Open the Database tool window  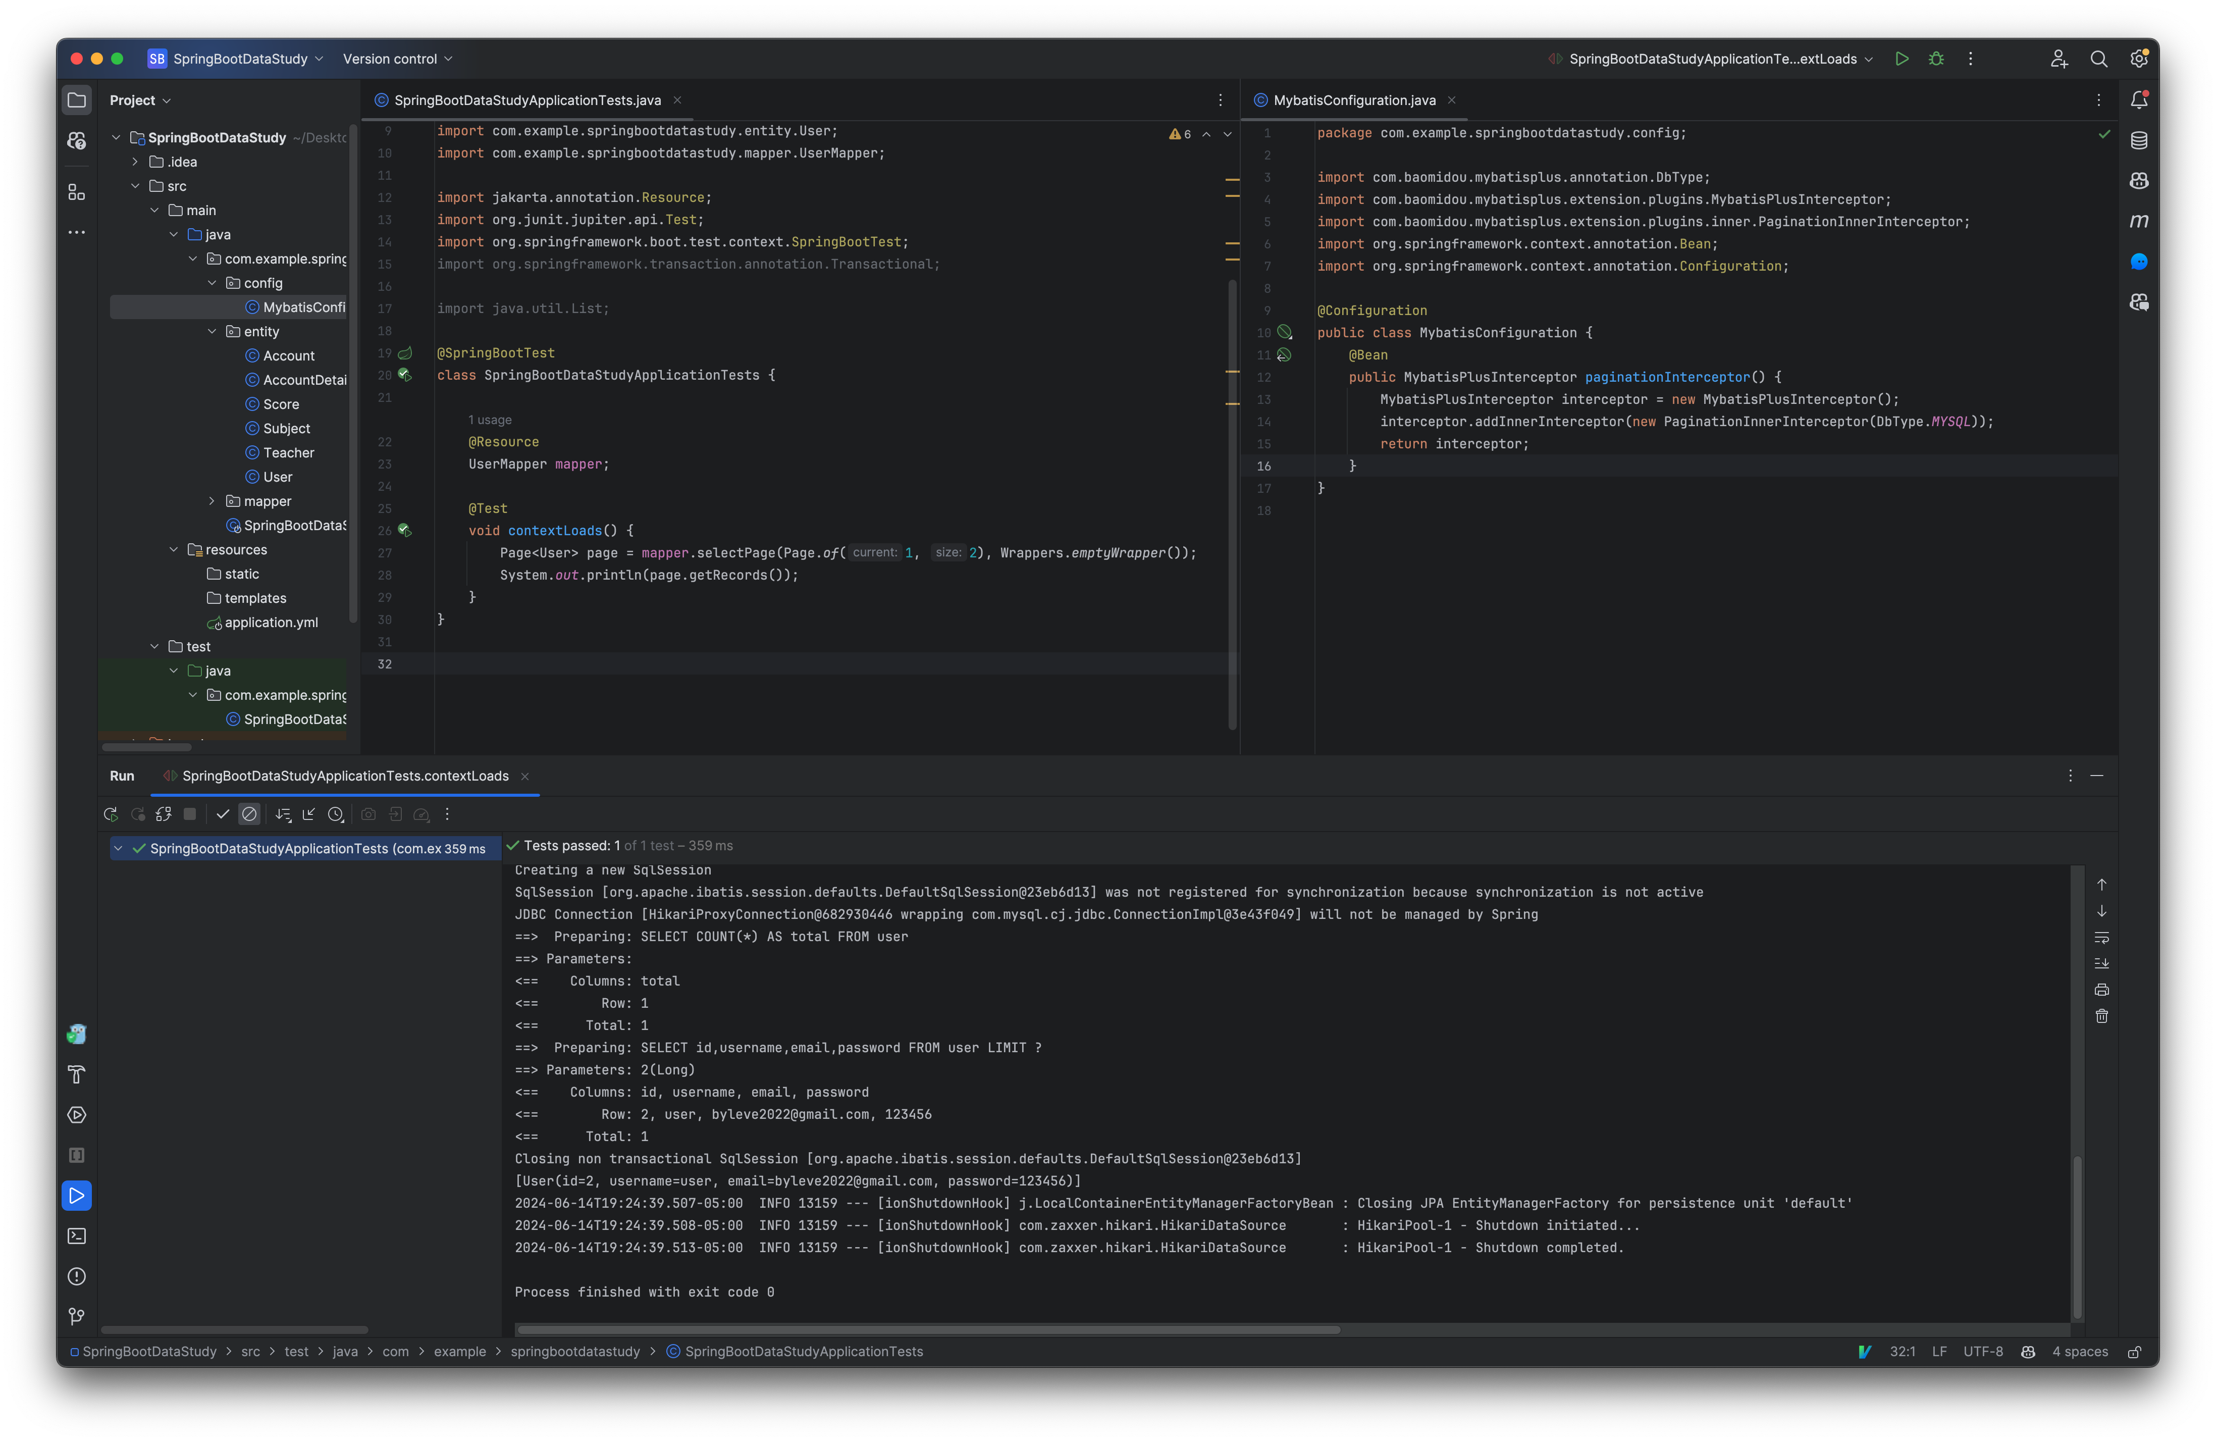2139,140
